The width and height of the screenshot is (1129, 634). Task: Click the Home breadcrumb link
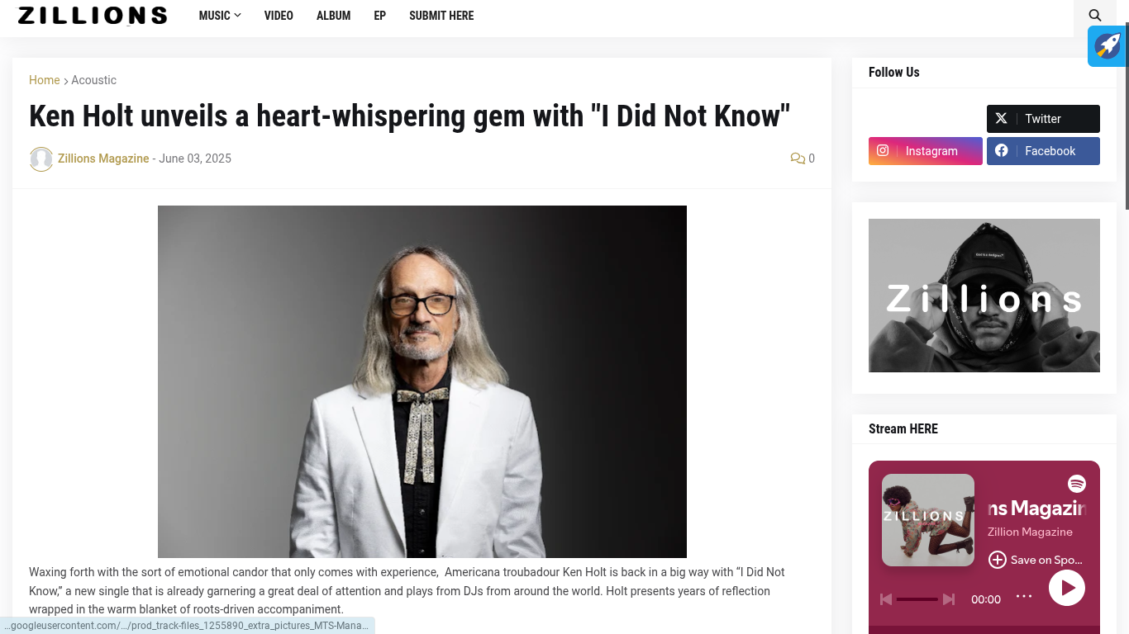click(44, 80)
